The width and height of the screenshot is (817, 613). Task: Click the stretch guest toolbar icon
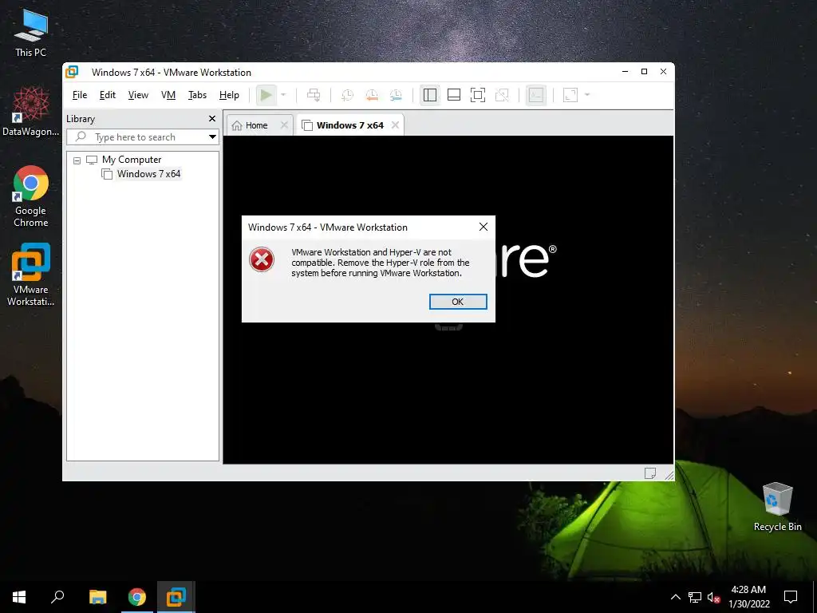(x=570, y=95)
